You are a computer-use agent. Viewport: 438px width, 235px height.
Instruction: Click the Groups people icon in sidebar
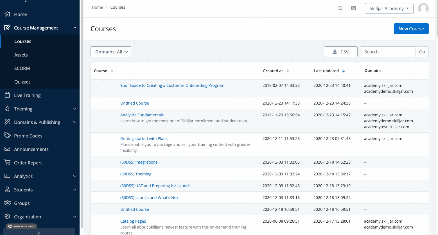tap(7, 203)
